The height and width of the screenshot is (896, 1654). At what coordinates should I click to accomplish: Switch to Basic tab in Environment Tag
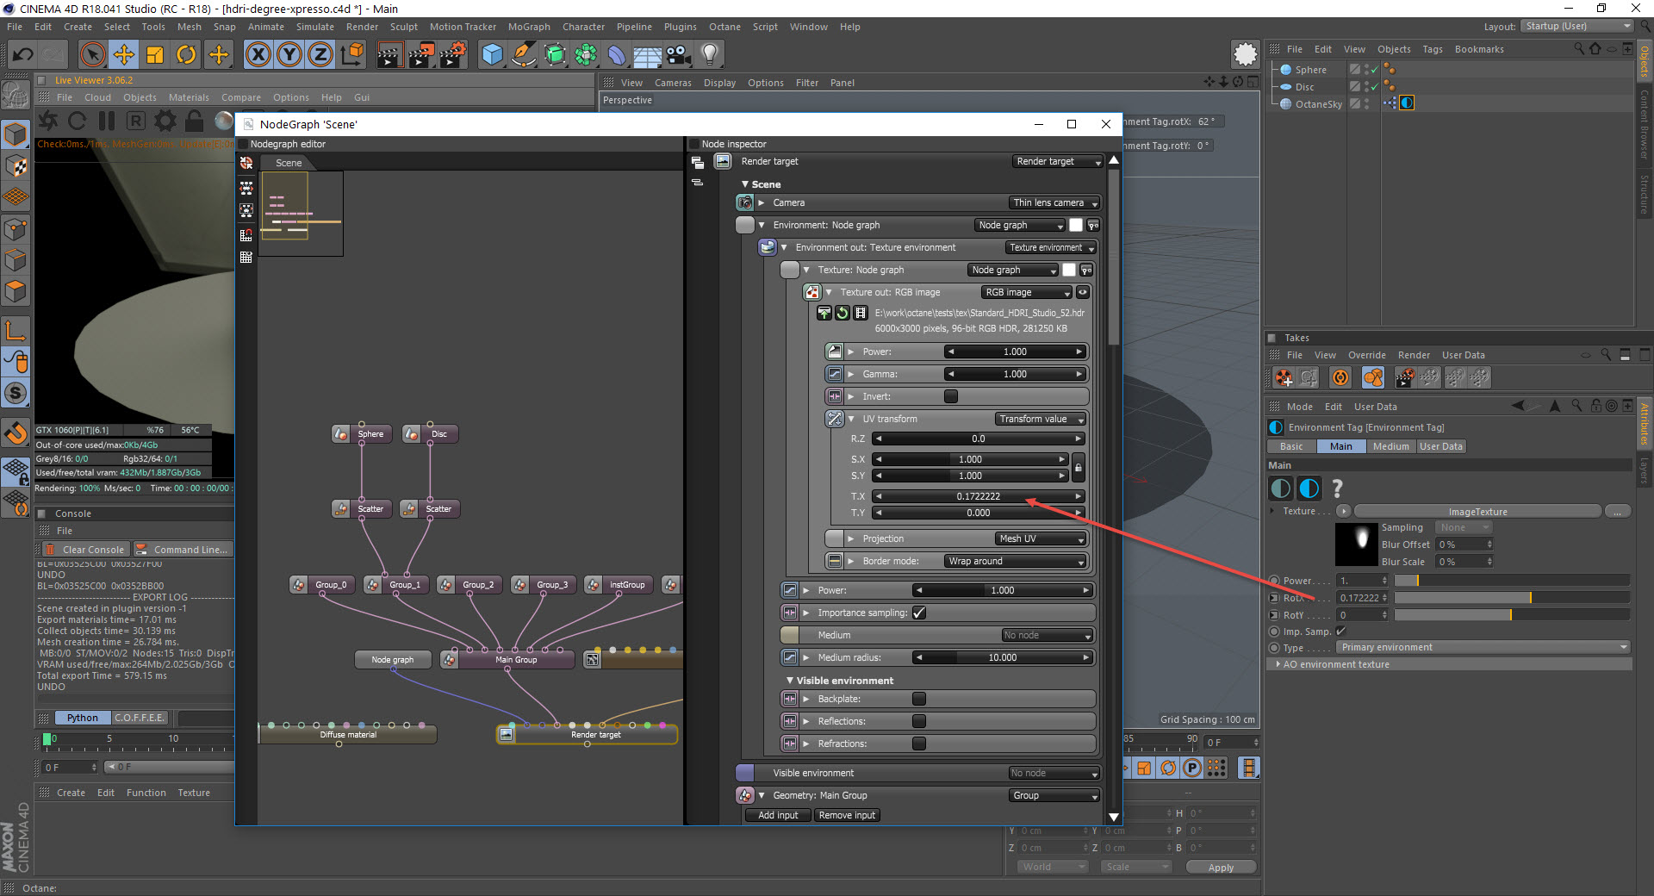(1291, 446)
